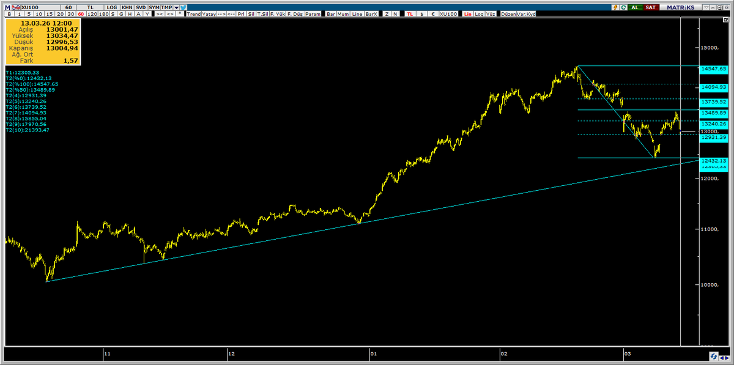Click the XU100 symbol name field
The width and height of the screenshot is (734, 365).
42,7
